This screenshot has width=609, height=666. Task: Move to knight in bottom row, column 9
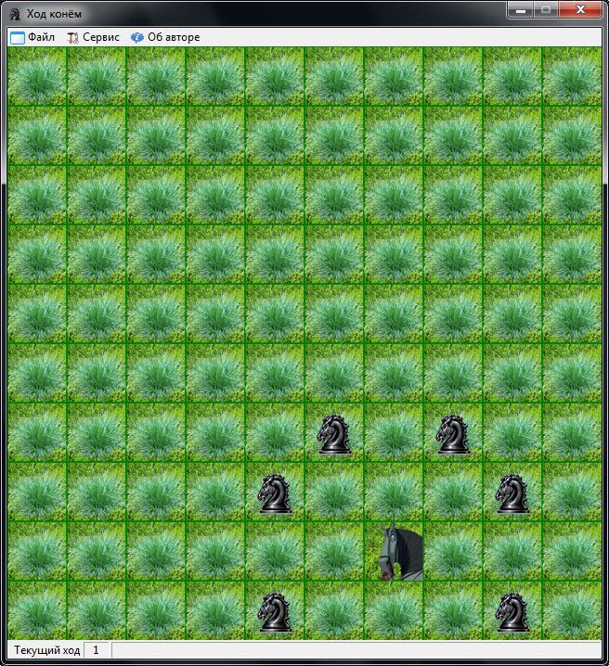click(x=512, y=612)
